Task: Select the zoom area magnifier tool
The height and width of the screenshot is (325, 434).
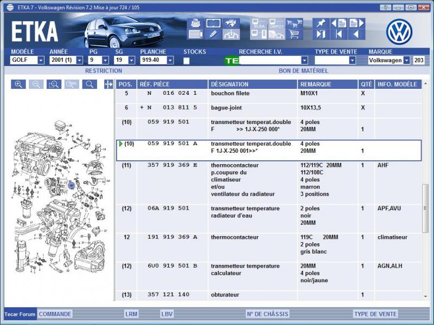Action: (x=54, y=84)
